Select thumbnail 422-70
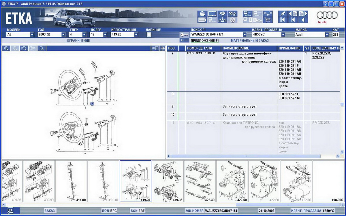Viewport: 346px width, 216px height. click(x=297, y=181)
